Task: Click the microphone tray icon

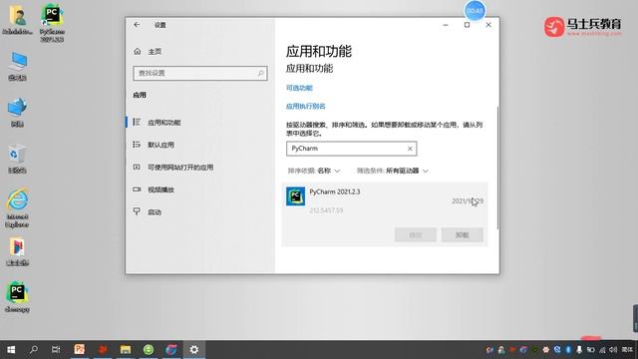Action: click(579, 350)
